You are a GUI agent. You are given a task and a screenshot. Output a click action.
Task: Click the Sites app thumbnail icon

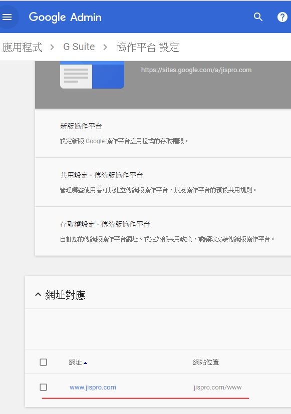(x=92, y=75)
